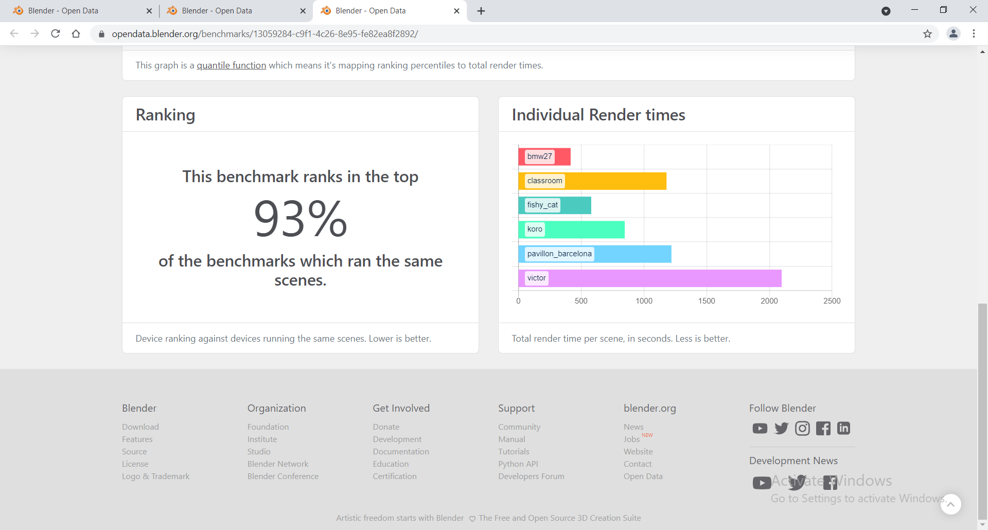Image resolution: width=988 pixels, height=530 pixels.
Task: Open Blender's YouTube under Follow Blender
Action: click(760, 429)
